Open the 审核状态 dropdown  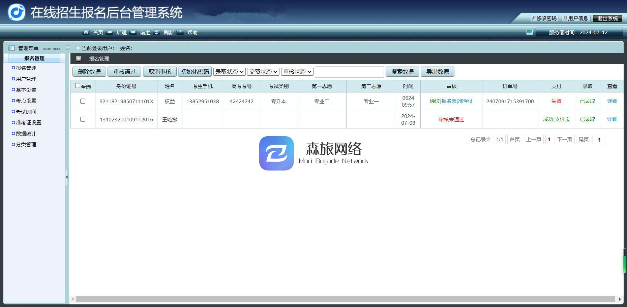tap(297, 72)
